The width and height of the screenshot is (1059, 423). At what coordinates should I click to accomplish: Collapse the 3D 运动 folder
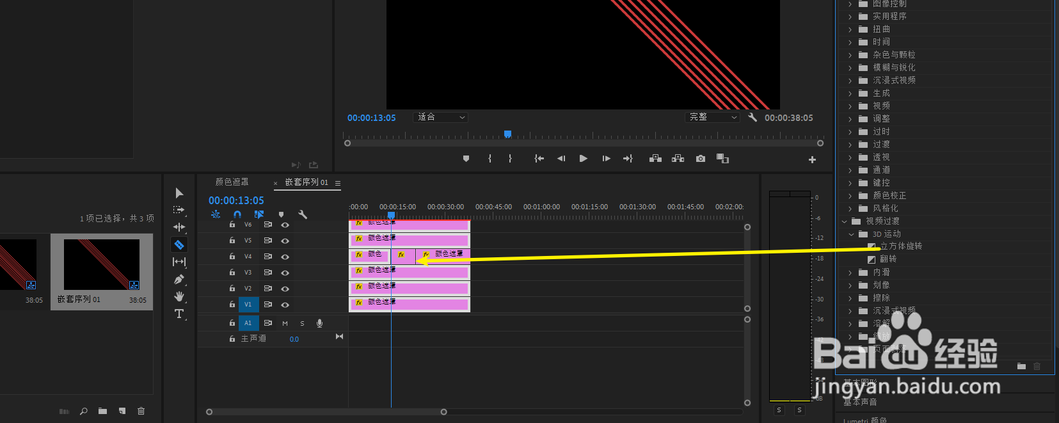coord(852,234)
